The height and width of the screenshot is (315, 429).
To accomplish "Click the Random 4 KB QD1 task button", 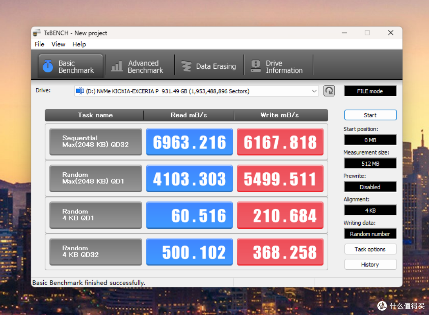I will tap(96, 215).
